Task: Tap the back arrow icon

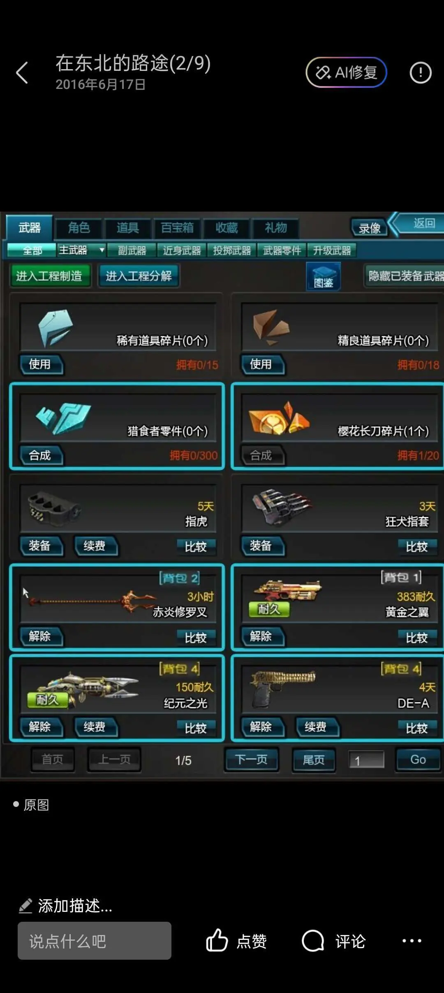Action: coord(22,73)
